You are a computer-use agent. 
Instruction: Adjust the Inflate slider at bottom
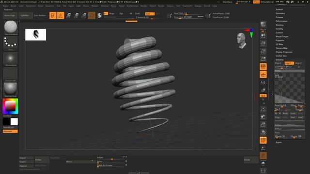coord(111,158)
